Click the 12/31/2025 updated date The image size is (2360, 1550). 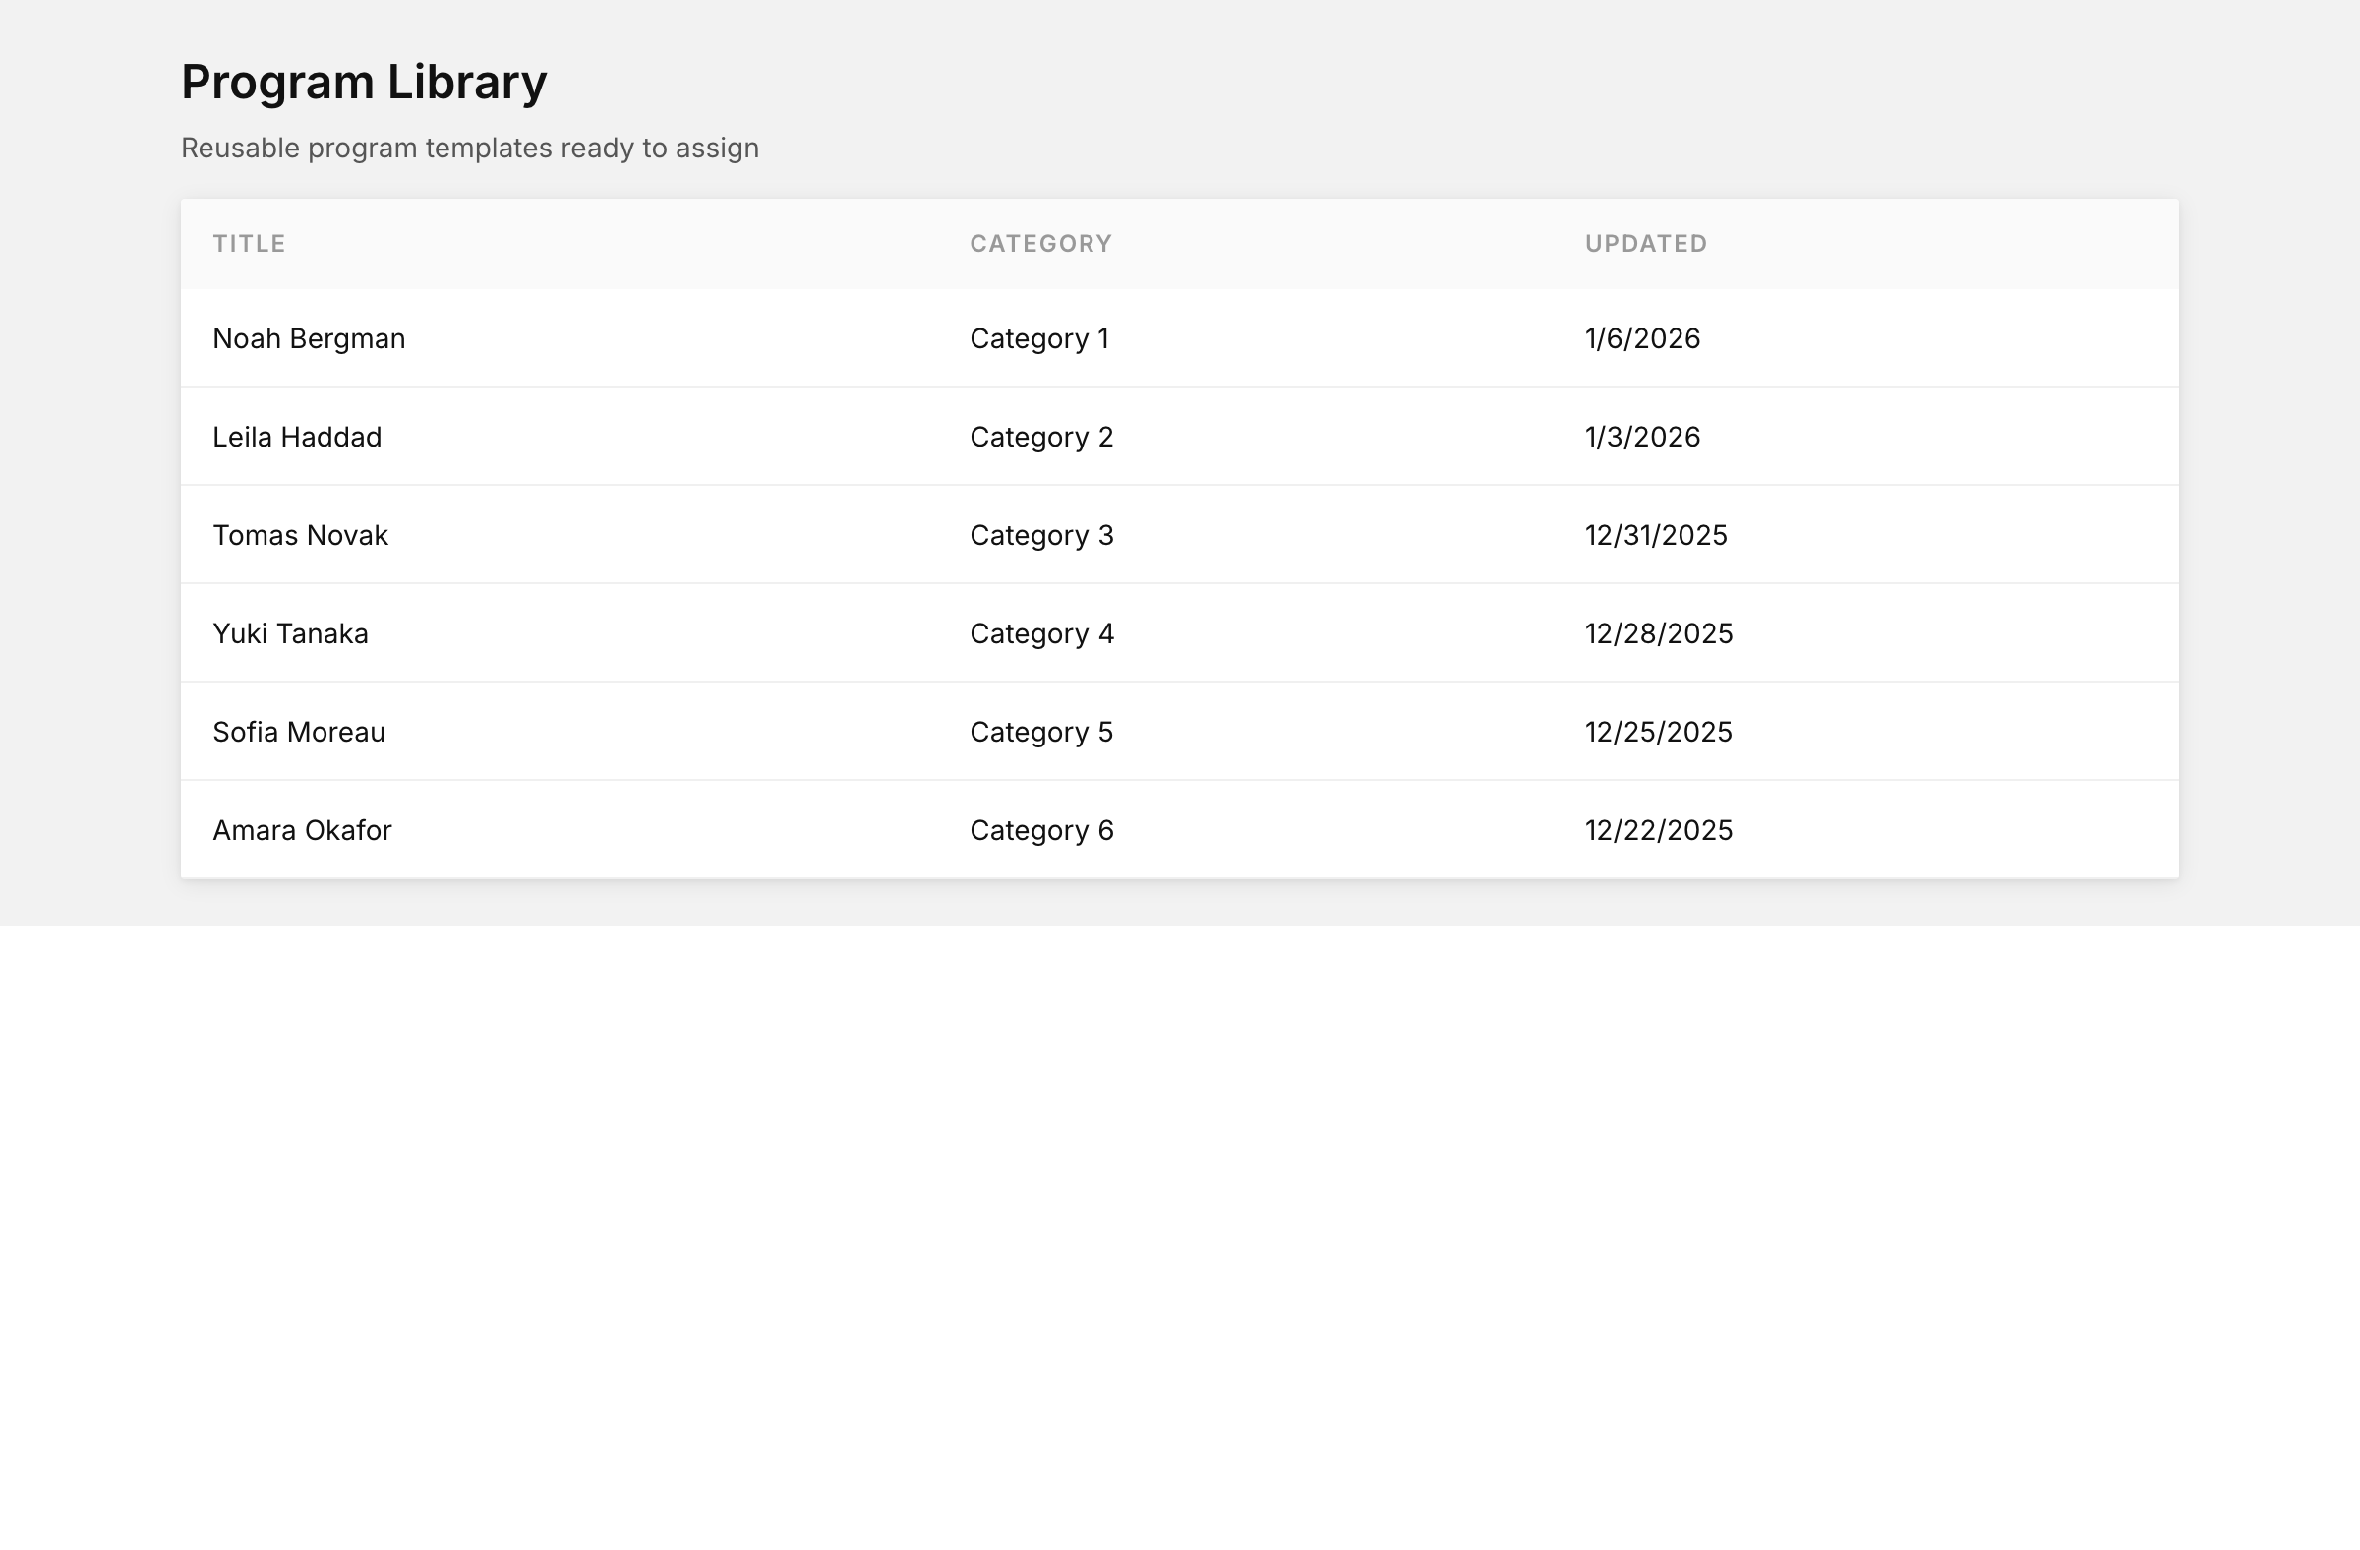pos(1656,534)
